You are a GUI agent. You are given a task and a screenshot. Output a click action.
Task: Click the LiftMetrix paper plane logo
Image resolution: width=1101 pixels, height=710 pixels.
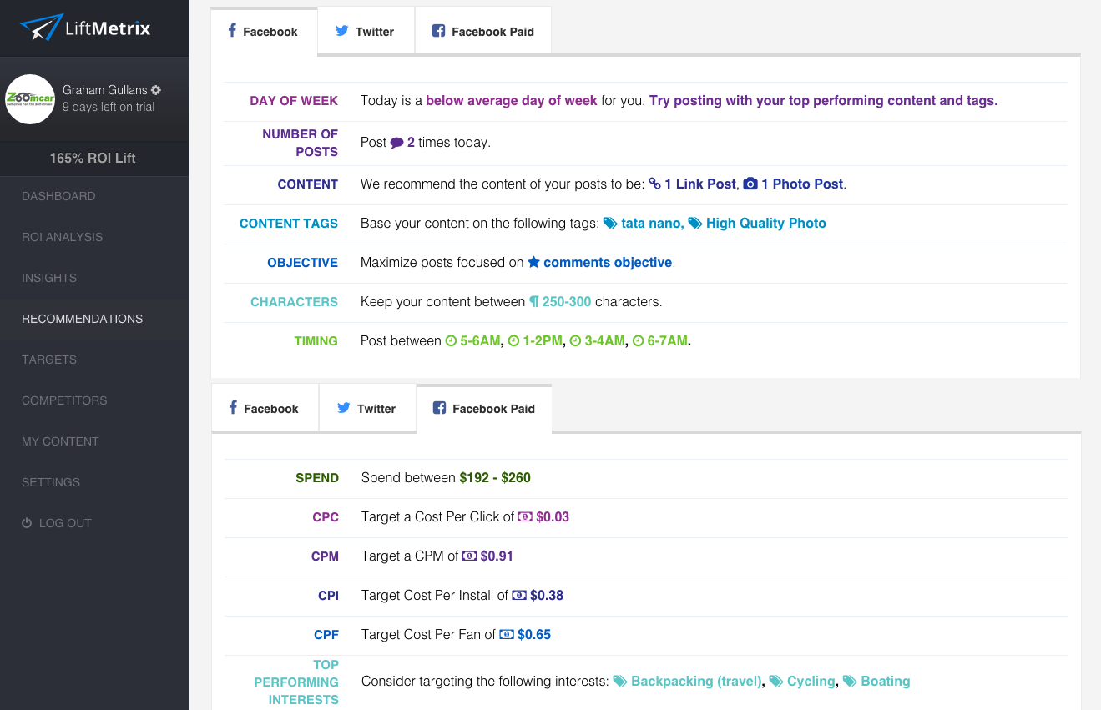[x=41, y=28]
